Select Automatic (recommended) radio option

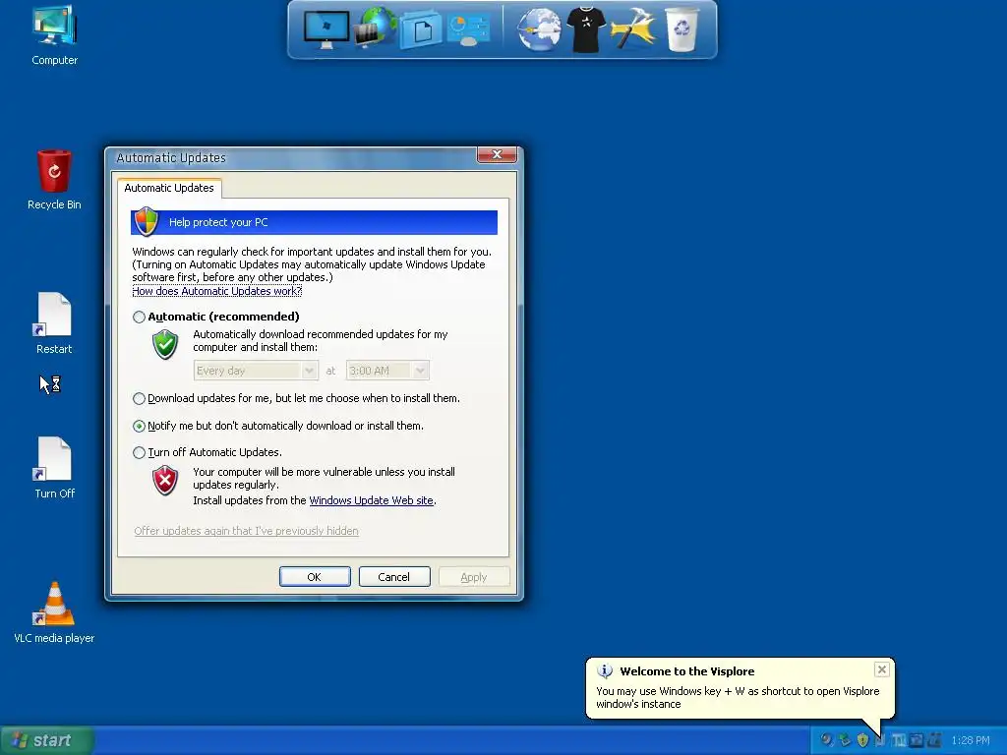pyautogui.click(x=139, y=317)
